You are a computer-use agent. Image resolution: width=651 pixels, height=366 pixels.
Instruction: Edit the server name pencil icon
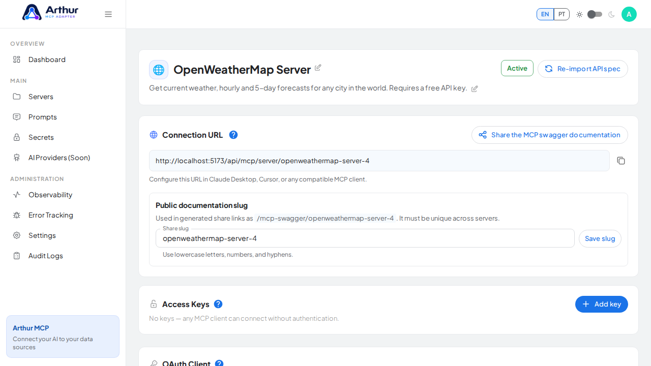point(318,68)
